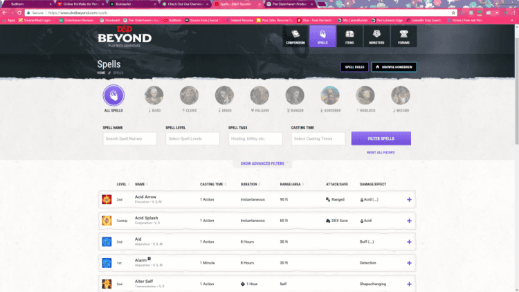Filter spells by Sorcerer class portrait
Image resolution: width=519 pixels, height=292 pixels.
330,95
